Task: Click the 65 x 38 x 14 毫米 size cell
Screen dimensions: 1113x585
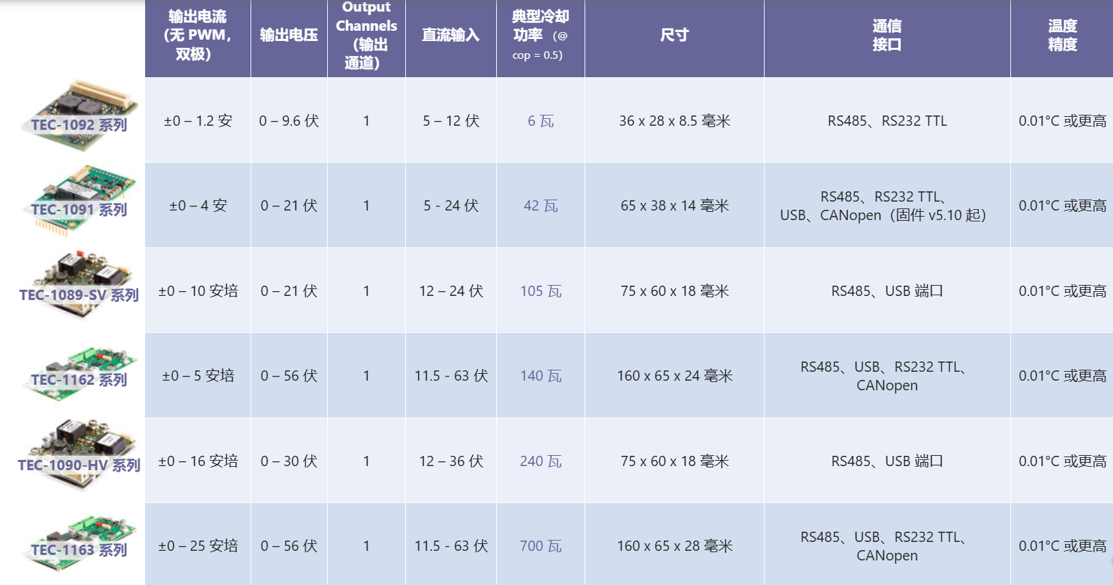Action: (x=674, y=206)
